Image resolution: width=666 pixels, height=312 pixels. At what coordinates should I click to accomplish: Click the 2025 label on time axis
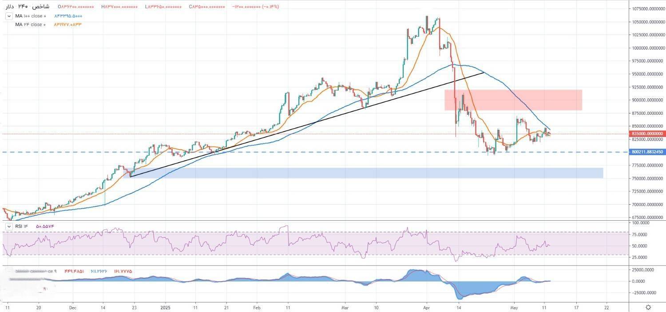(x=165, y=307)
